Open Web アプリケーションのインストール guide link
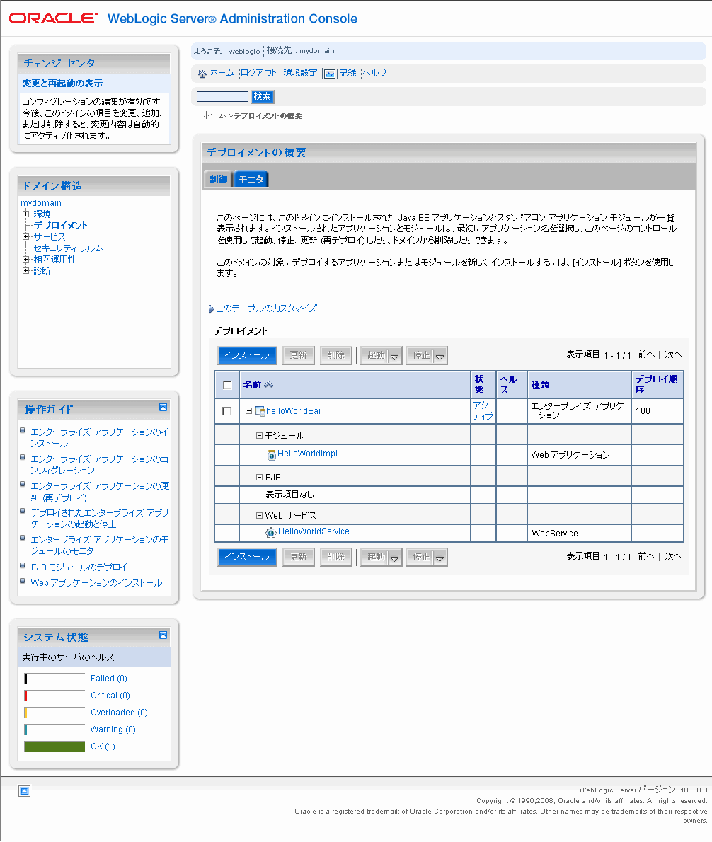Viewport: 712px width, 842px height. click(96, 583)
